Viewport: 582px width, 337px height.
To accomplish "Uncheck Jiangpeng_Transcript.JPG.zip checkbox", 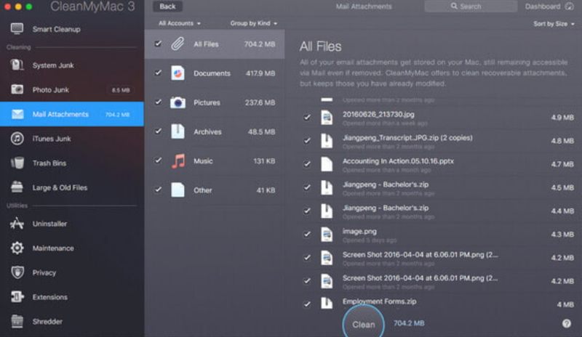I will [307, 141].
